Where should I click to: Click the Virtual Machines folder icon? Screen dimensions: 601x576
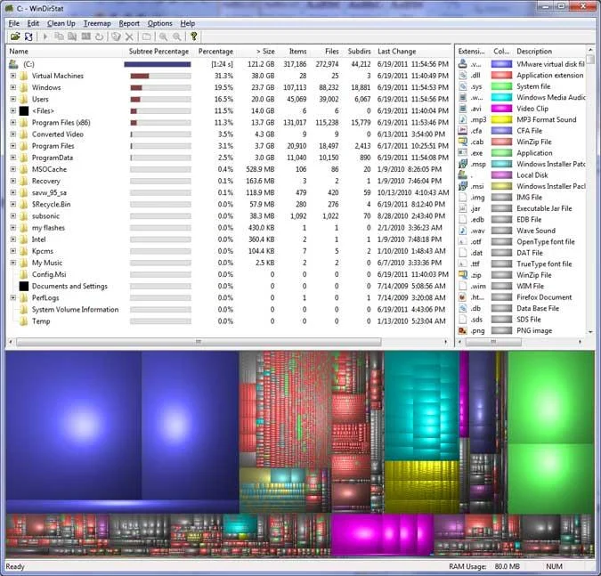point(24,76)
